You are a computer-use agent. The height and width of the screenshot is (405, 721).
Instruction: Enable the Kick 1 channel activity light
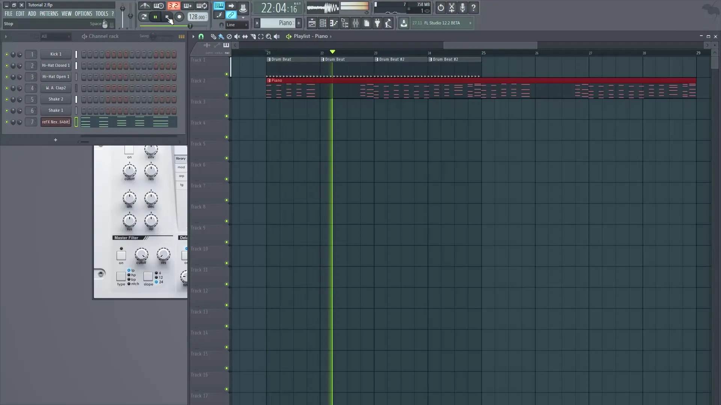[x=6, y=54]
